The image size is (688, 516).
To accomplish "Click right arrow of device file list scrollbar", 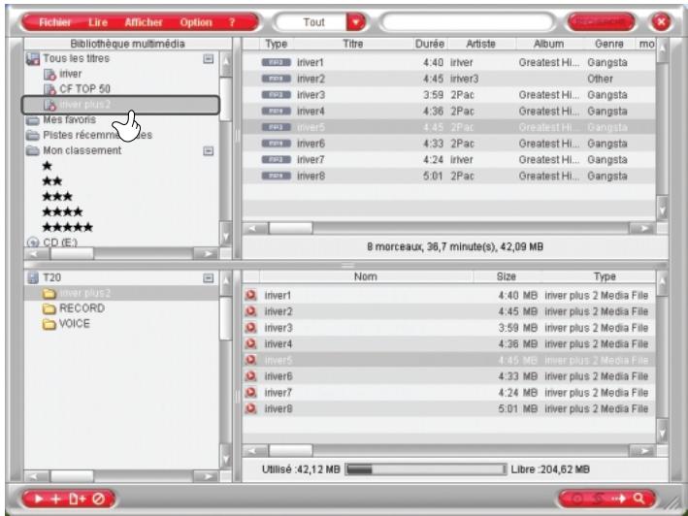I will point(642,451).
